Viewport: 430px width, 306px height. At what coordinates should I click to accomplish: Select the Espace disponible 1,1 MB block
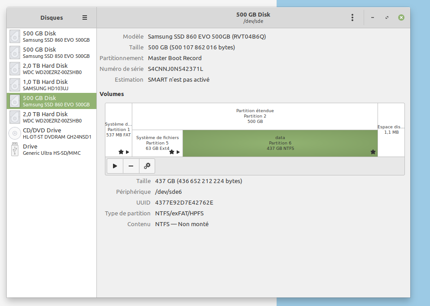(391, 130)
